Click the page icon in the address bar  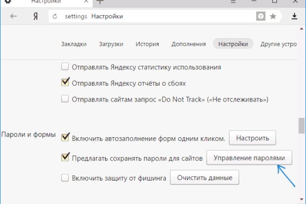57,17
